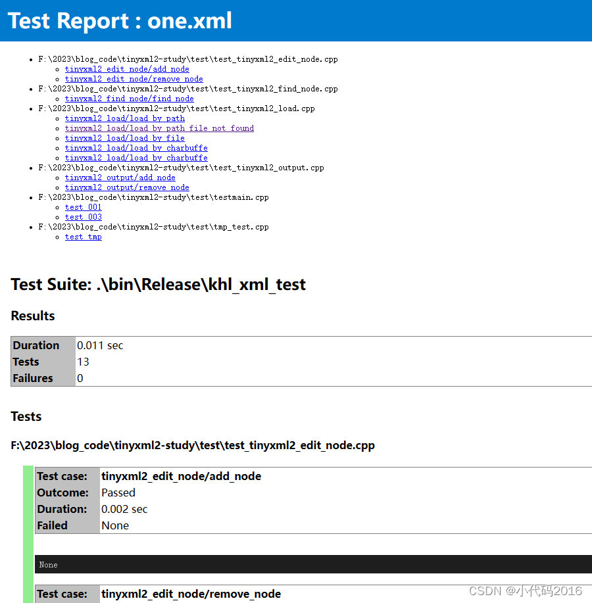Select the Outcome Passed cell
Screen dimensions: 592x603
point(118,493)
